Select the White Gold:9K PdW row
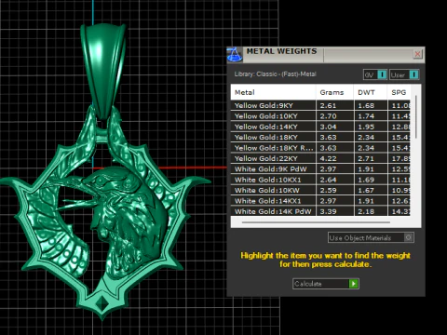This screenshot has height=335, width=447. [x=320, y=169]
